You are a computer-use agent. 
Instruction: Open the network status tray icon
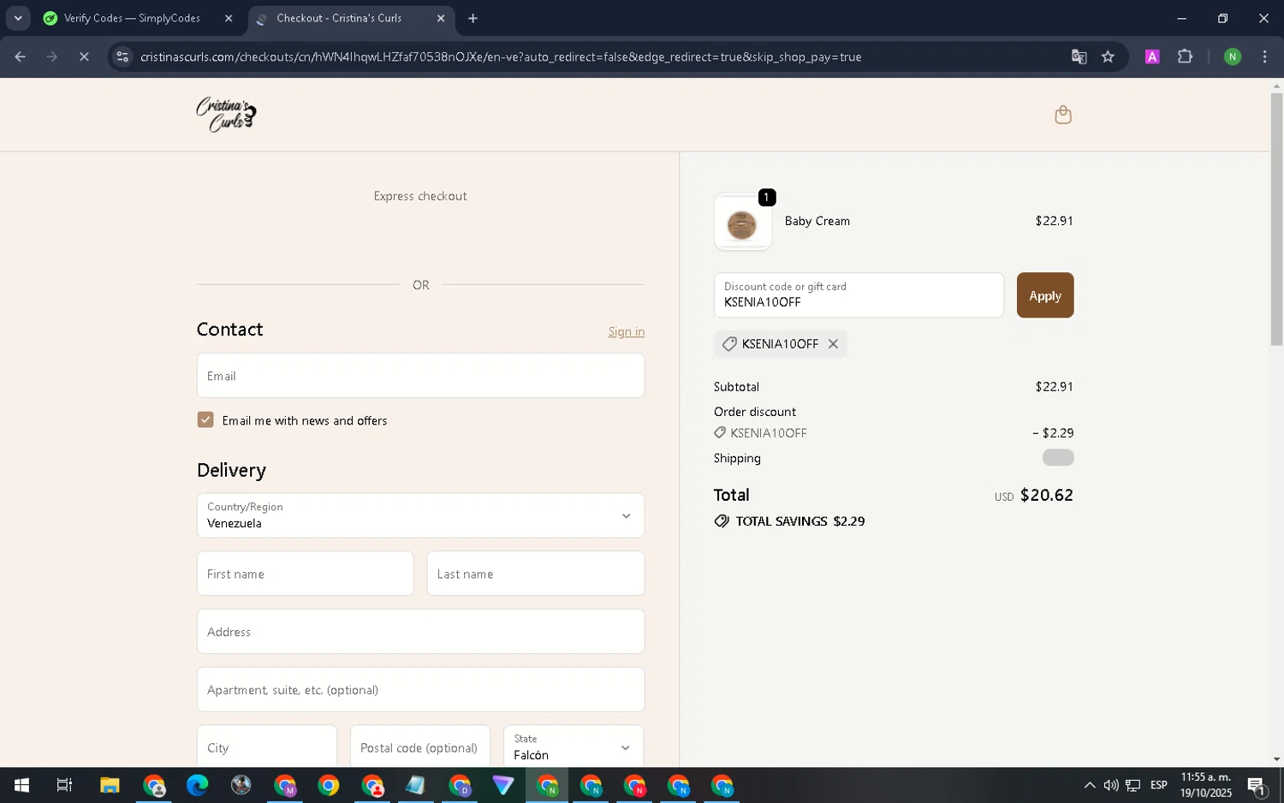1132,785
